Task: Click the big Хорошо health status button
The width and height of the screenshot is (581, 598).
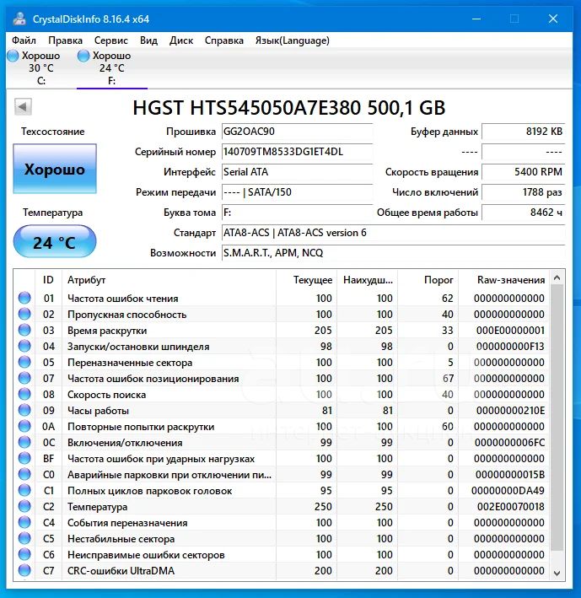Action: pos(55,169)
